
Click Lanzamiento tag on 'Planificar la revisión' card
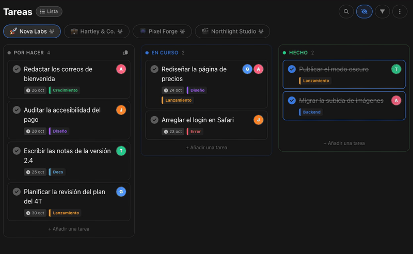pos(65,213)
